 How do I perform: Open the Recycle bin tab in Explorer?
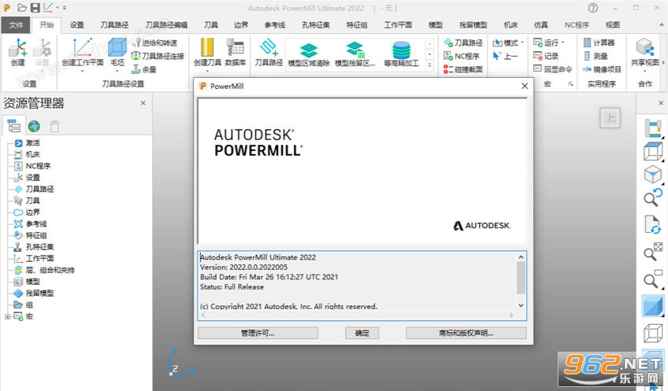coord(54,126)
